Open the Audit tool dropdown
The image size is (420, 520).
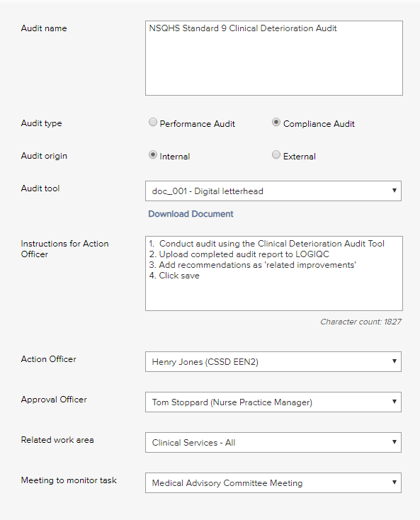[273, 191]
